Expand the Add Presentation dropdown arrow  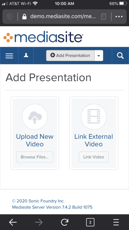(x=99, y=55)
